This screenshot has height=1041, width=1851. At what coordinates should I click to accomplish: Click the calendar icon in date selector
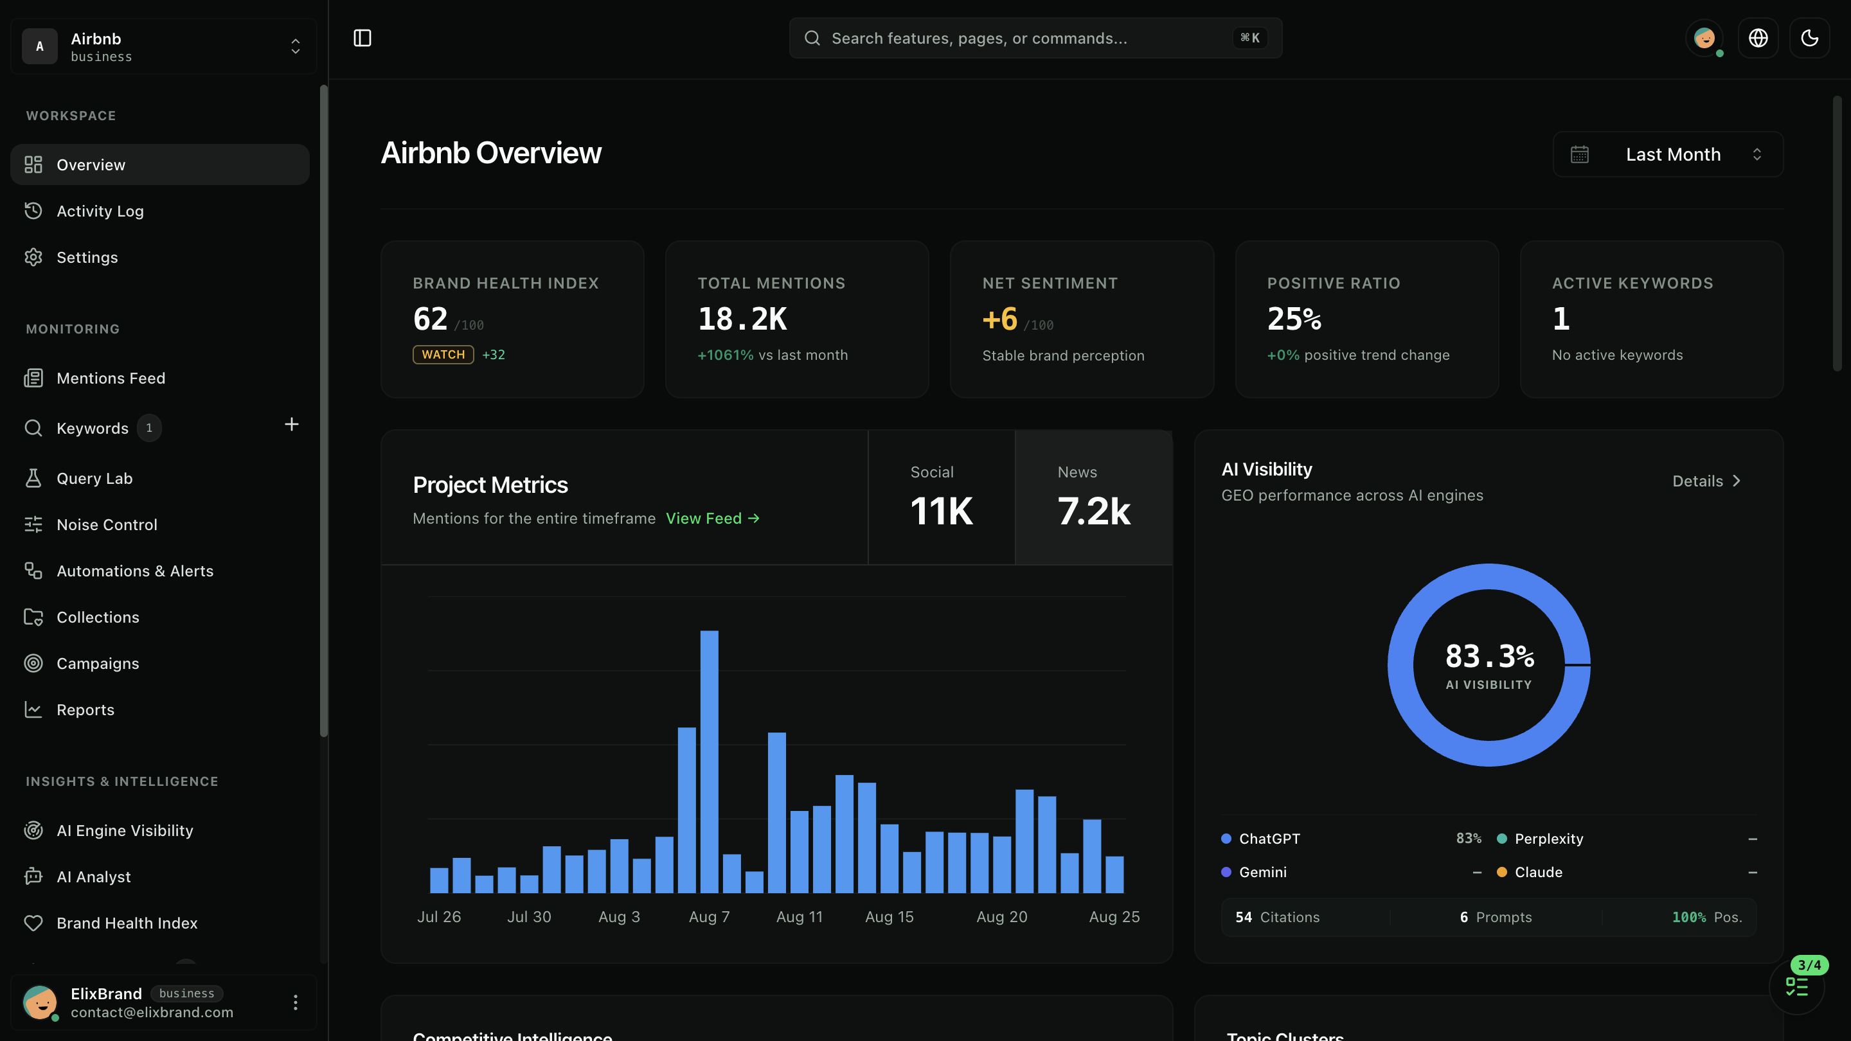1579,154
